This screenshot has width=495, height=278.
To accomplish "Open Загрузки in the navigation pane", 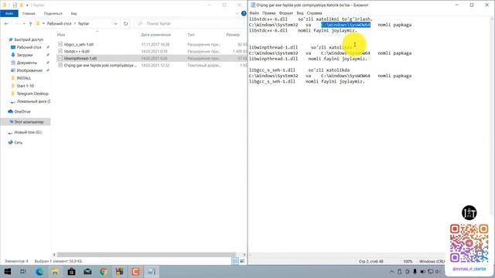I will pos(25,55).
